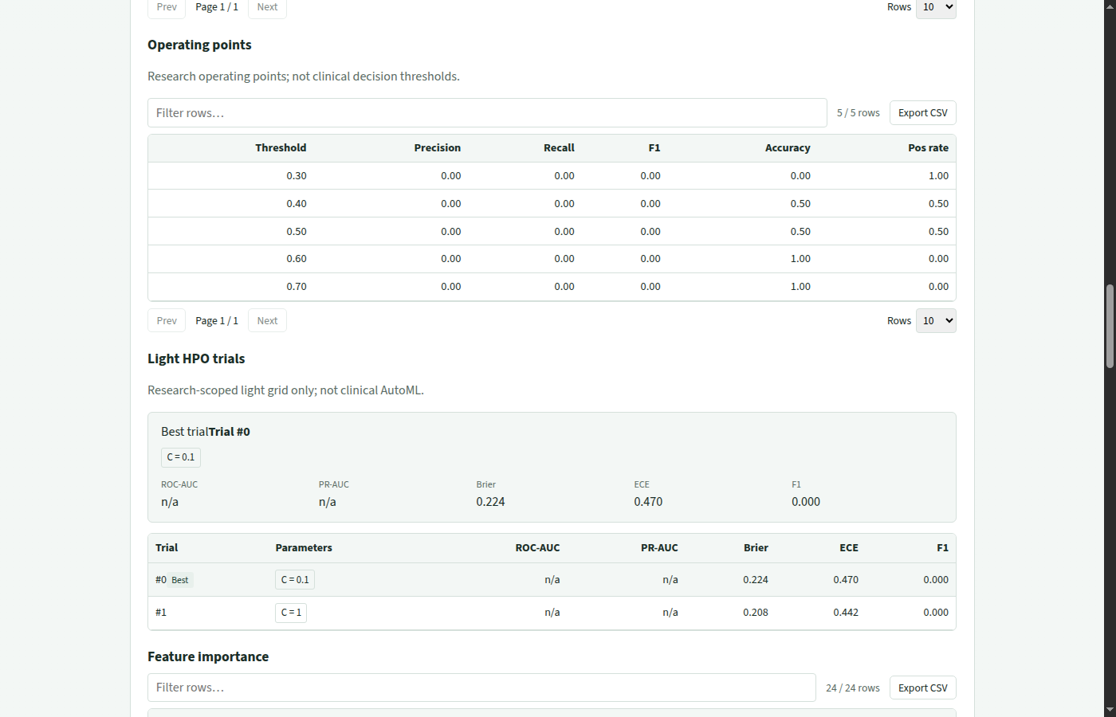Click Export CSV for Feature importance table
Viewport: 1116px width, 717px height.
click(922, 688)
